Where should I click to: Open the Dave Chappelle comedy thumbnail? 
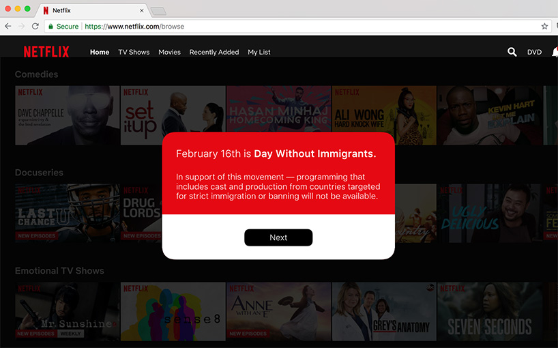(68, 115)
